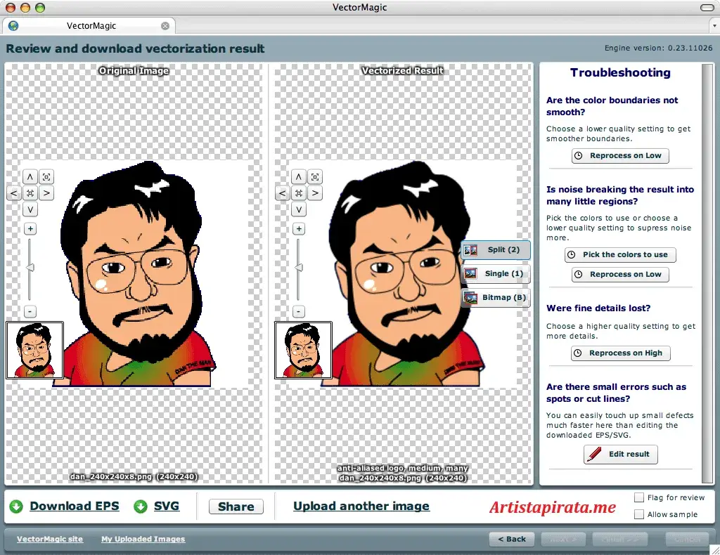This screenshot has height=555, width=720.
Task: Click the small face thumbnail preview
Action: (34, 349)
